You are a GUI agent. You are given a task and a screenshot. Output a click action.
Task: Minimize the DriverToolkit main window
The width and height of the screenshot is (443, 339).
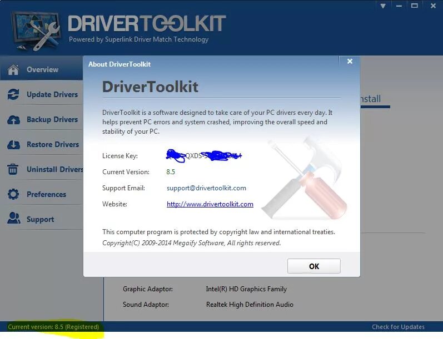399,6
